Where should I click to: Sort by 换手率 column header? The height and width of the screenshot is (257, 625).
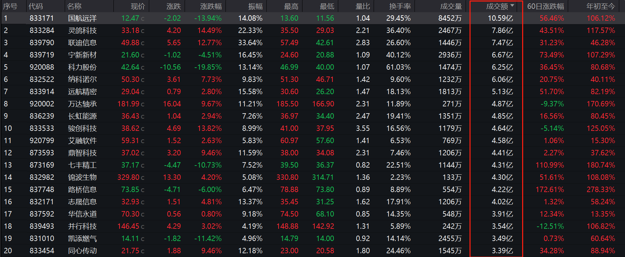[400, 6]
